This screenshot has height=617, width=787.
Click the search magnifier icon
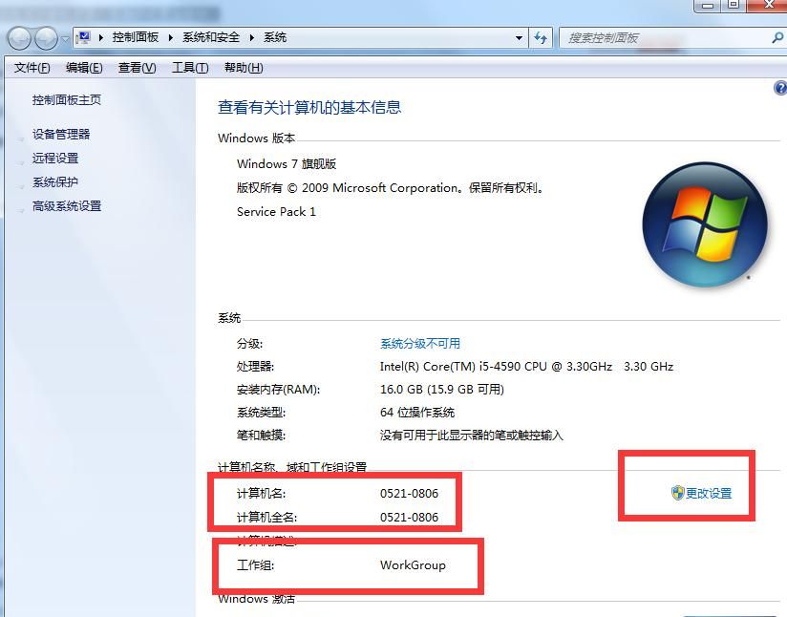coord(774,37)
